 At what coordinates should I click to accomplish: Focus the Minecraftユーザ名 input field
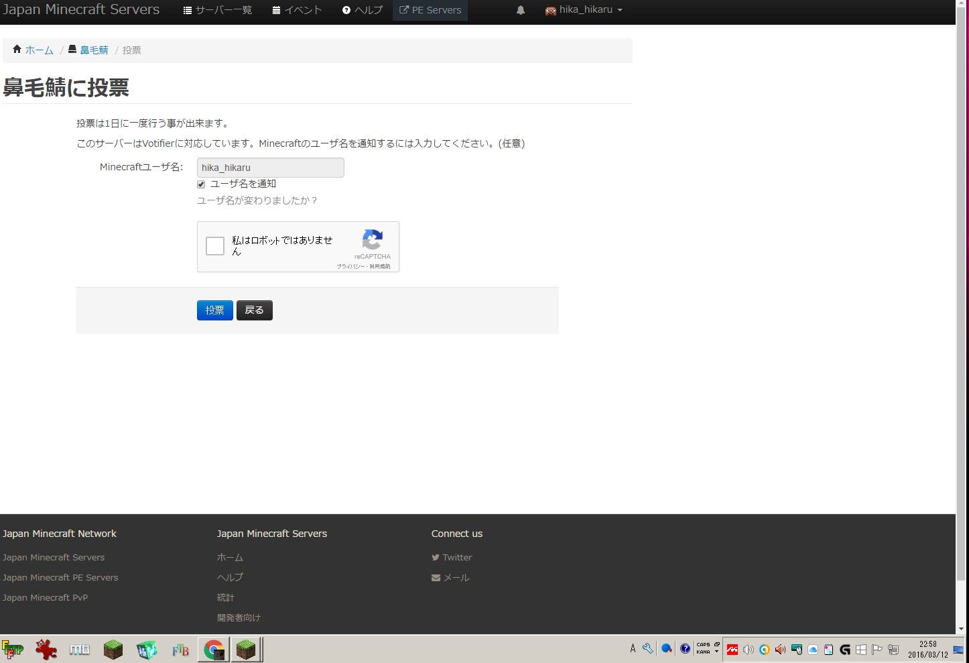tap(271, 168)
